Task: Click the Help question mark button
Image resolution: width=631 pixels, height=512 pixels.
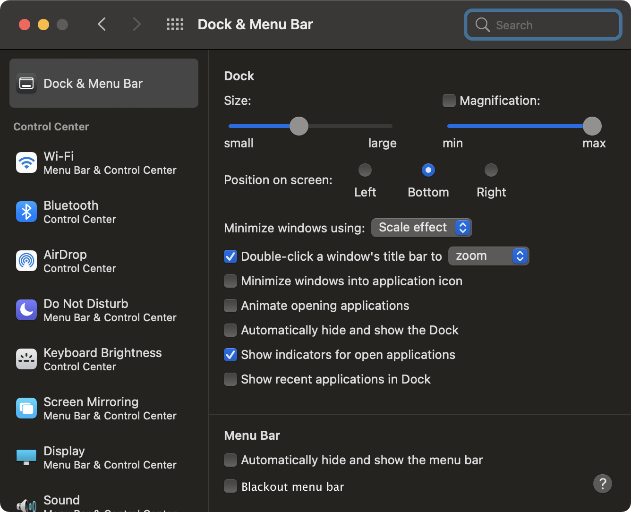Action: (602, 484)
